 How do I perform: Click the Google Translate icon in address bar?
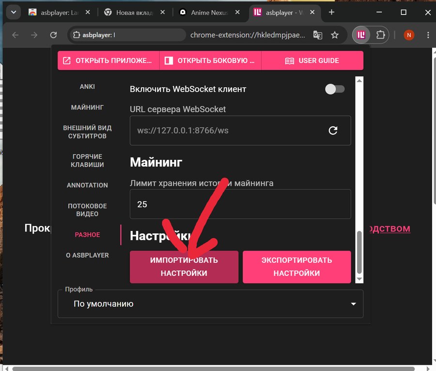pyautogui.click(x=317, y=35)
